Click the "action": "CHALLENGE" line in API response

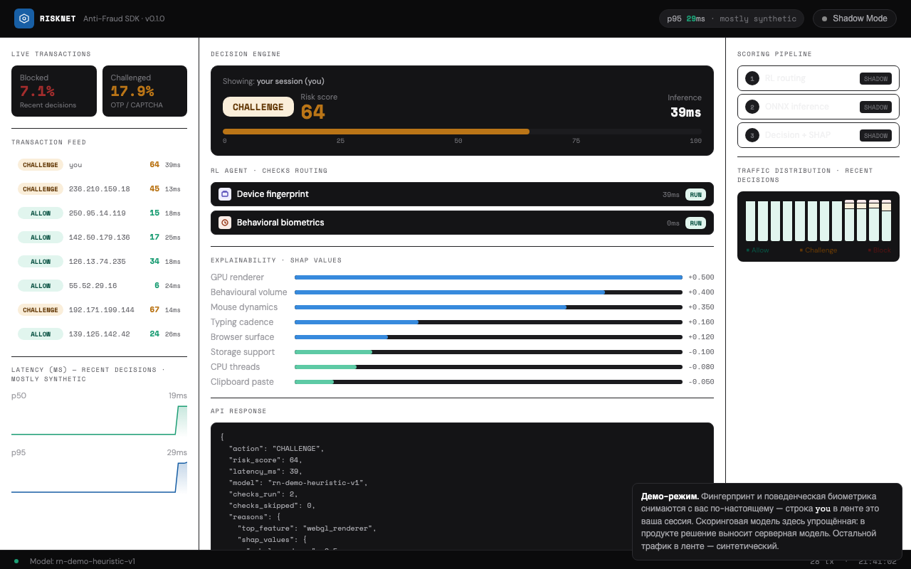276,449
